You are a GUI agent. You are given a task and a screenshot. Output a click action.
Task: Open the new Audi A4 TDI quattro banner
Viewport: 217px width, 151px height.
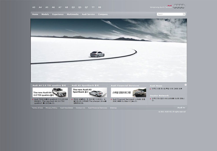click(50, 93)
